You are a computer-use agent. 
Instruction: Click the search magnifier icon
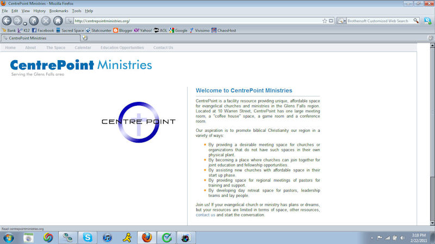click(416, 21)
